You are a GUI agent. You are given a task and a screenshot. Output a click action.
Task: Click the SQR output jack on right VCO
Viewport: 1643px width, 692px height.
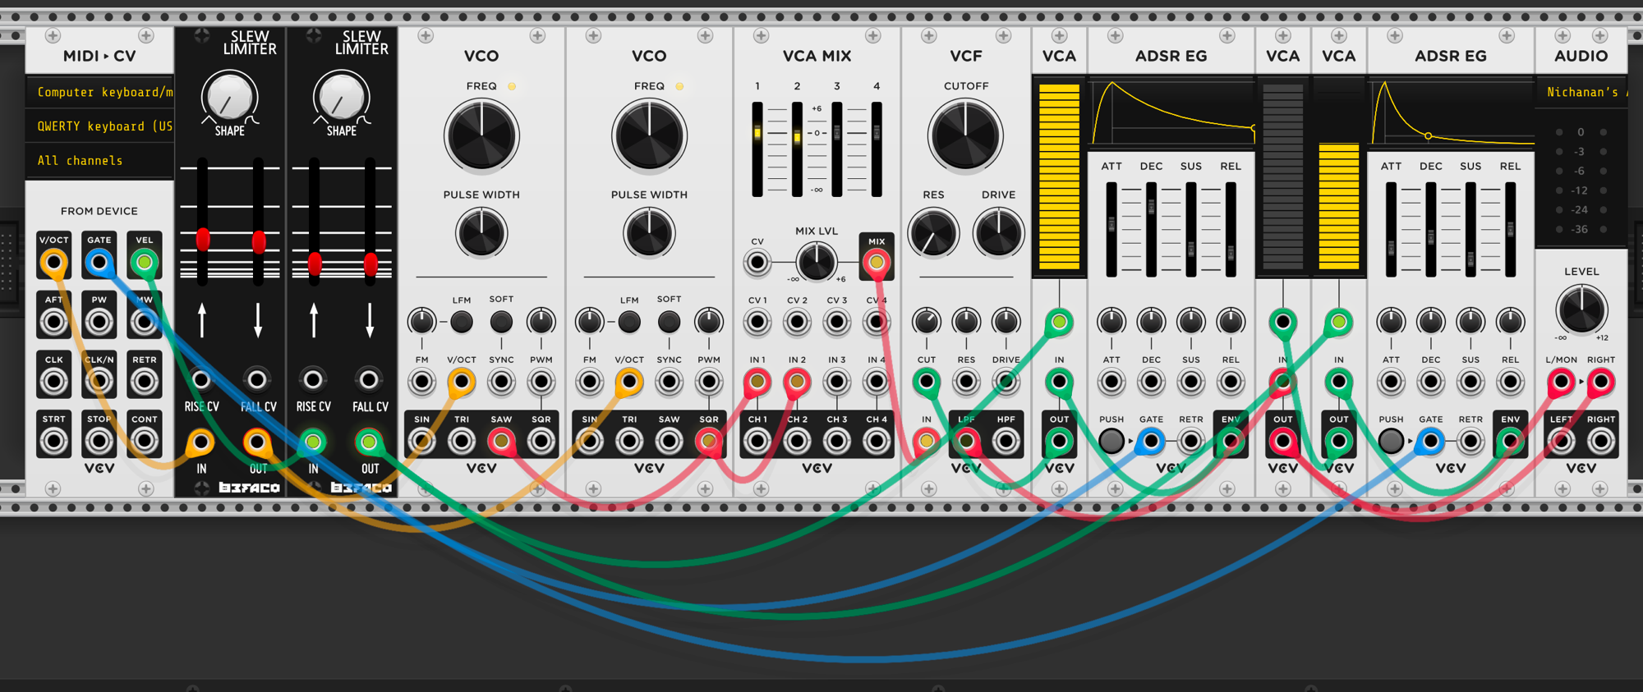click(x=708, y=442)
